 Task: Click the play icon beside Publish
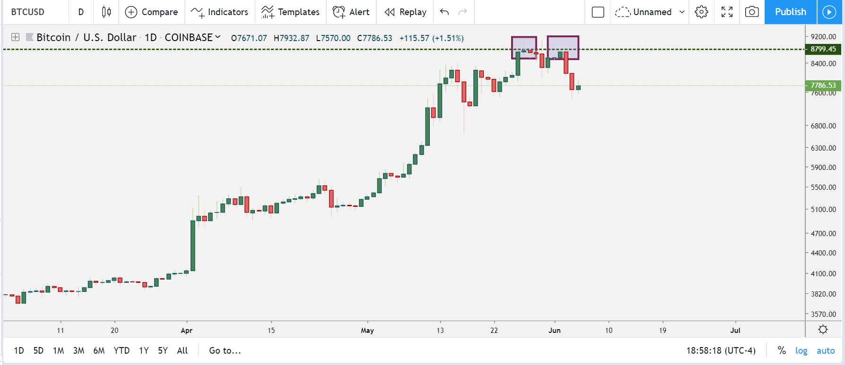(829, 12)
